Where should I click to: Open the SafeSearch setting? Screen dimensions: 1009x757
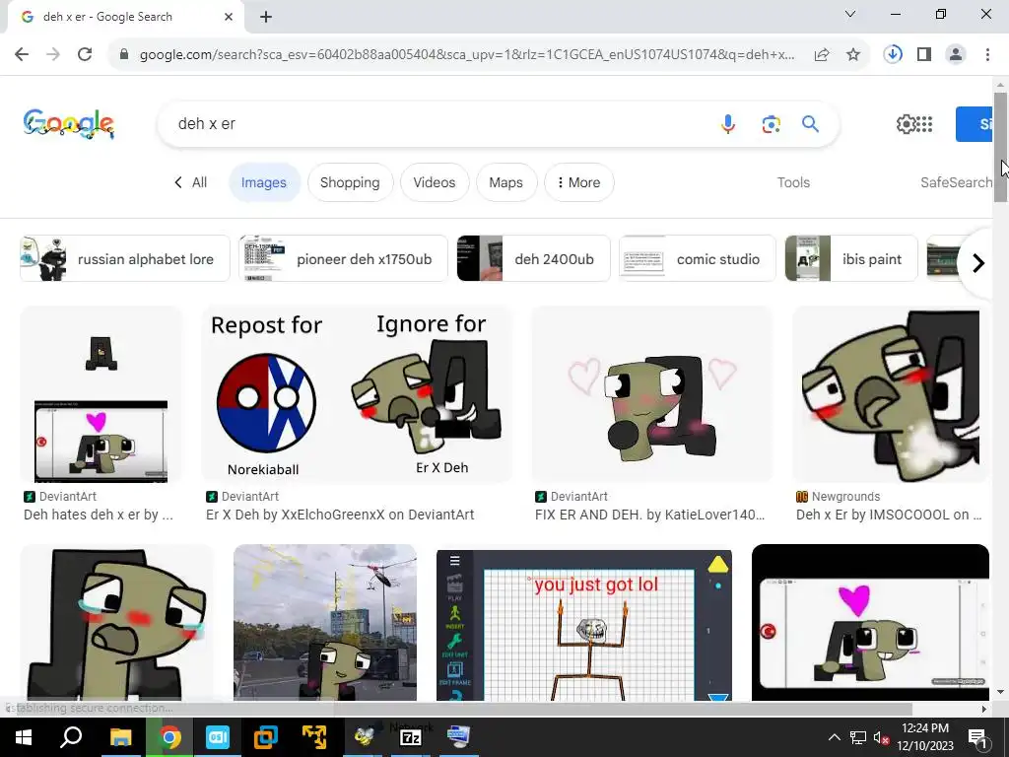[956, 182]
